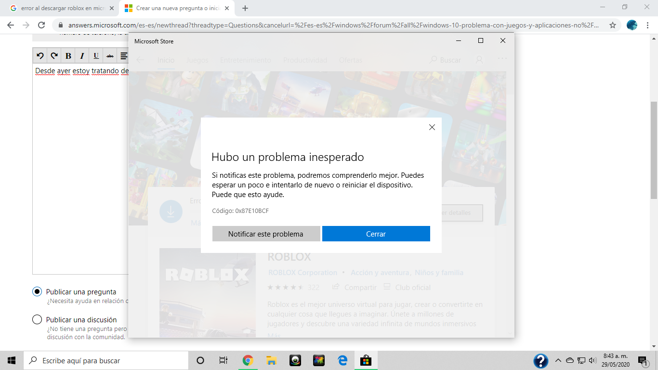Click the Chrome address bar URL
Viewport: 658px width, 370px height.
point(333,25)
